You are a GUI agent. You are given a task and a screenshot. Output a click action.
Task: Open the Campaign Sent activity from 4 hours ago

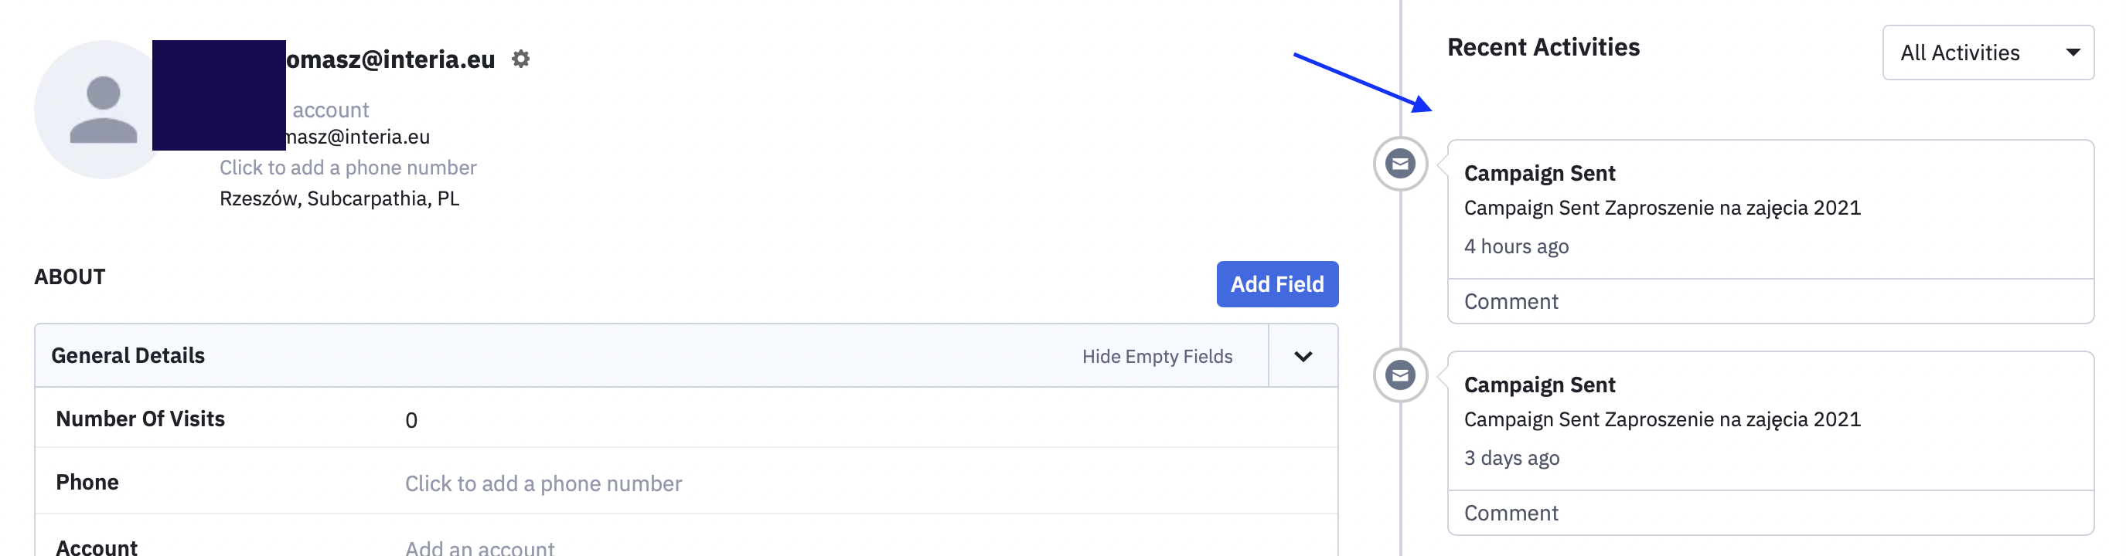(x=1661, y=208)
